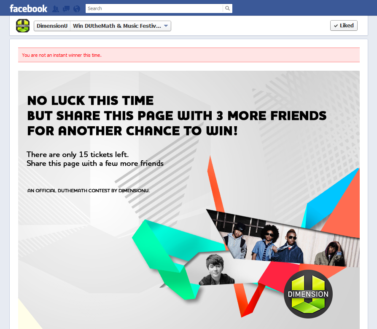Open the Facebook home logo
The height and width of the screenshot is (329, 377).
pos(28,9)
